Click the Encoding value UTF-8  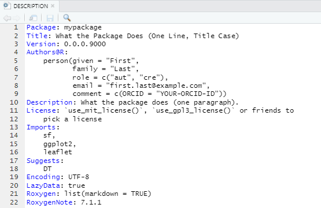(79, 177)
